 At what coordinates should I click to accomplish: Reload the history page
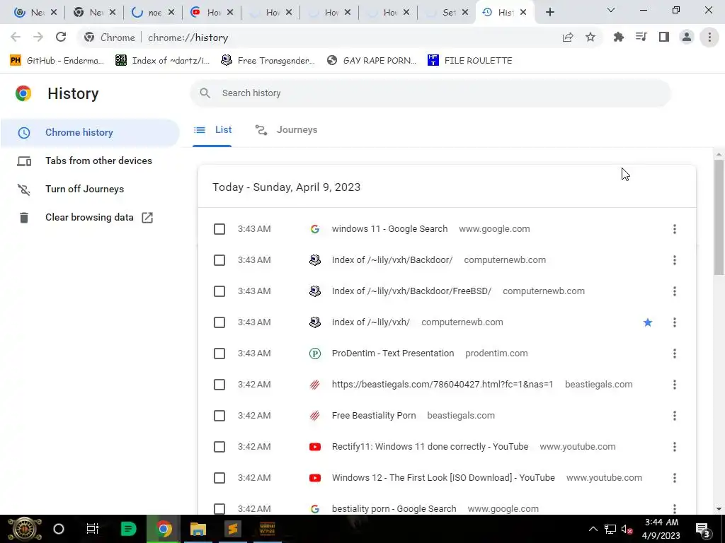(x=61, y=37)
